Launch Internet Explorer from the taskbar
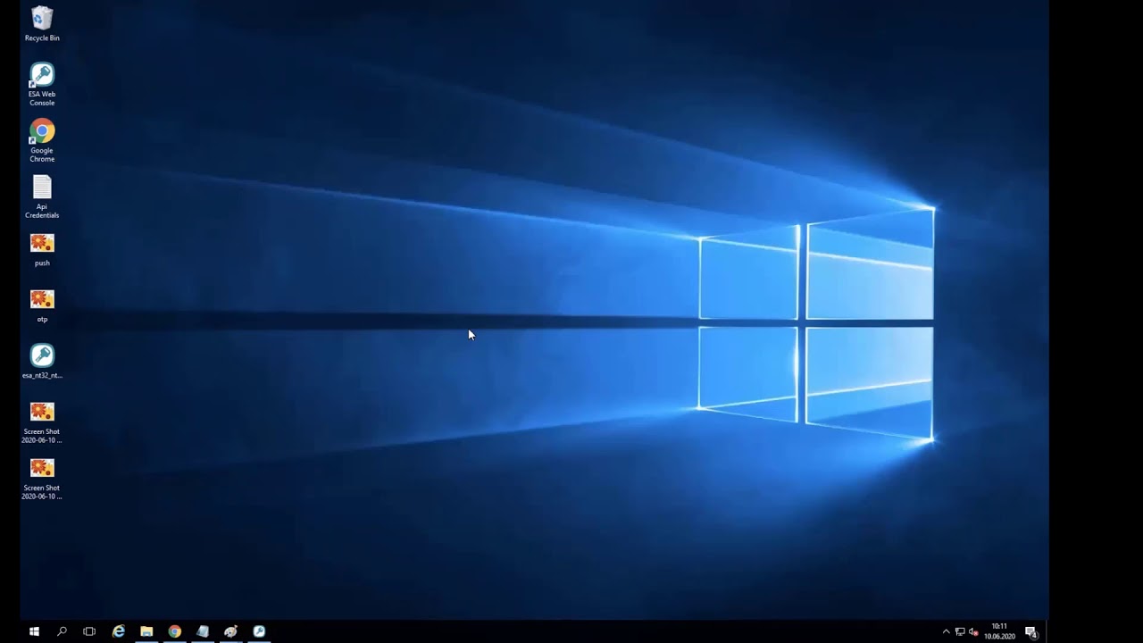The width and height of the screenshot is (1143, 643). [x=118, y=631]
